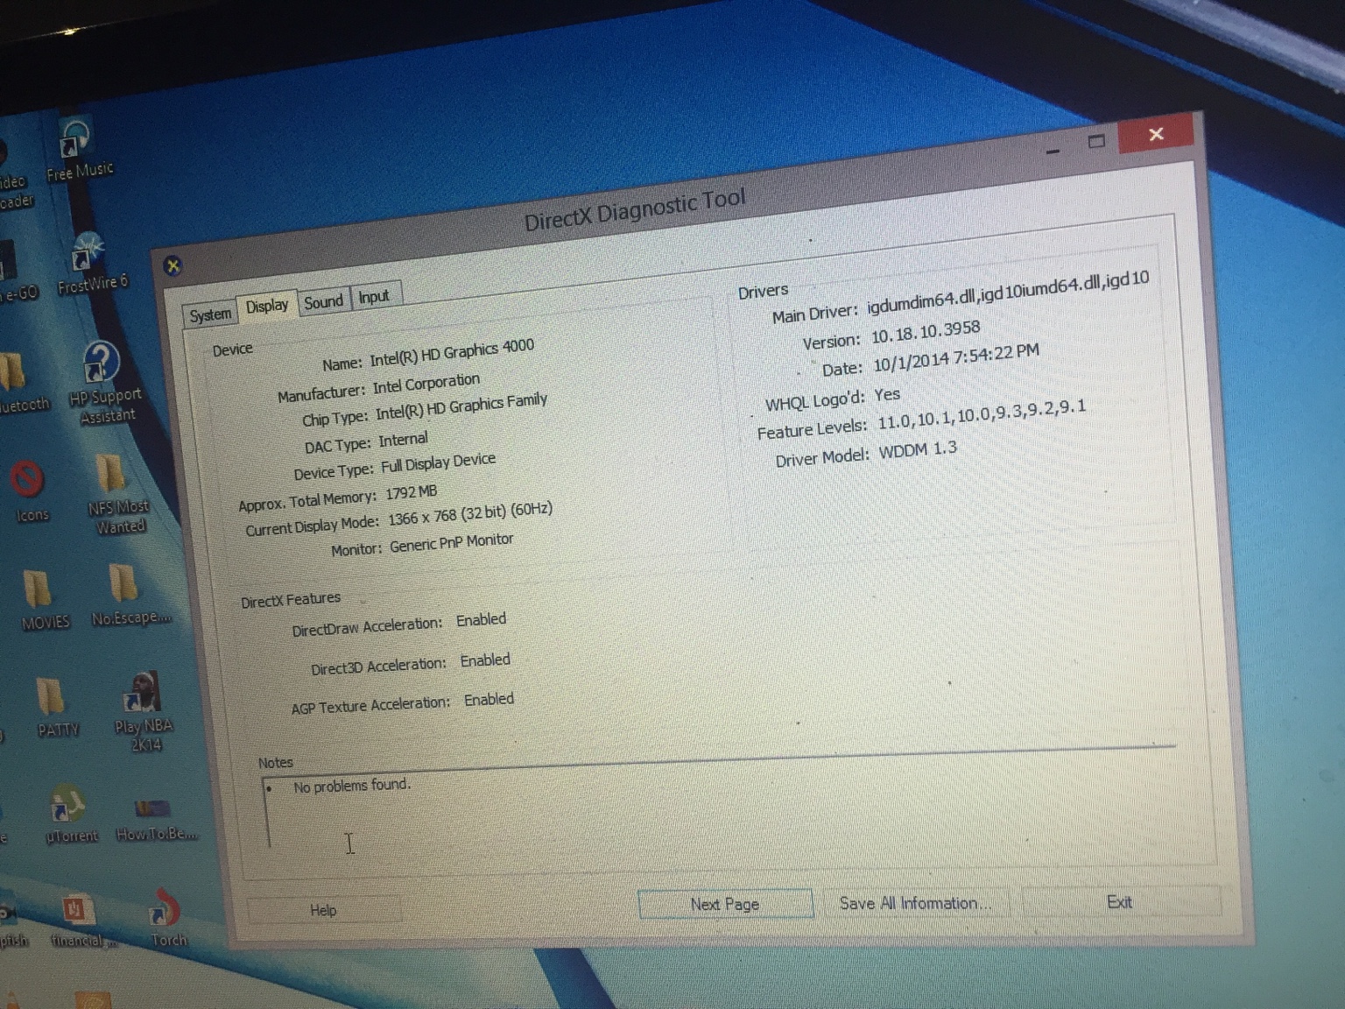Go to the Input tab
The image size is (1345, 1009).
(375, 297)
